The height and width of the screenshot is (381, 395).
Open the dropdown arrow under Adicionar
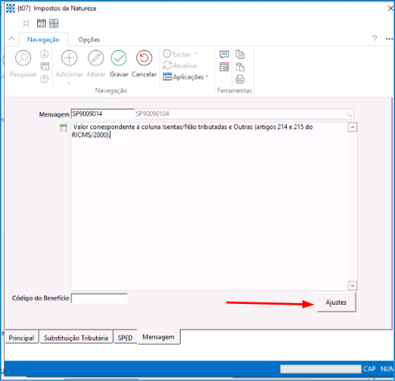click(69, 83)
